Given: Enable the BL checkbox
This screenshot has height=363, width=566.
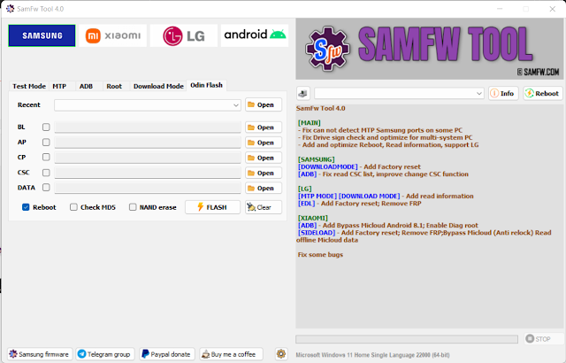Looking at the screenshot, I should coord(46,127).
